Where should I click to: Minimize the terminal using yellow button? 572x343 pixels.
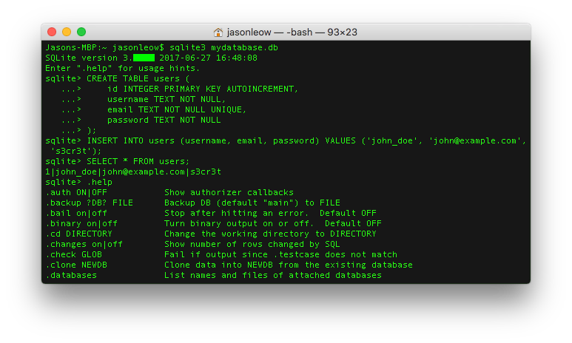pos(67,32)
